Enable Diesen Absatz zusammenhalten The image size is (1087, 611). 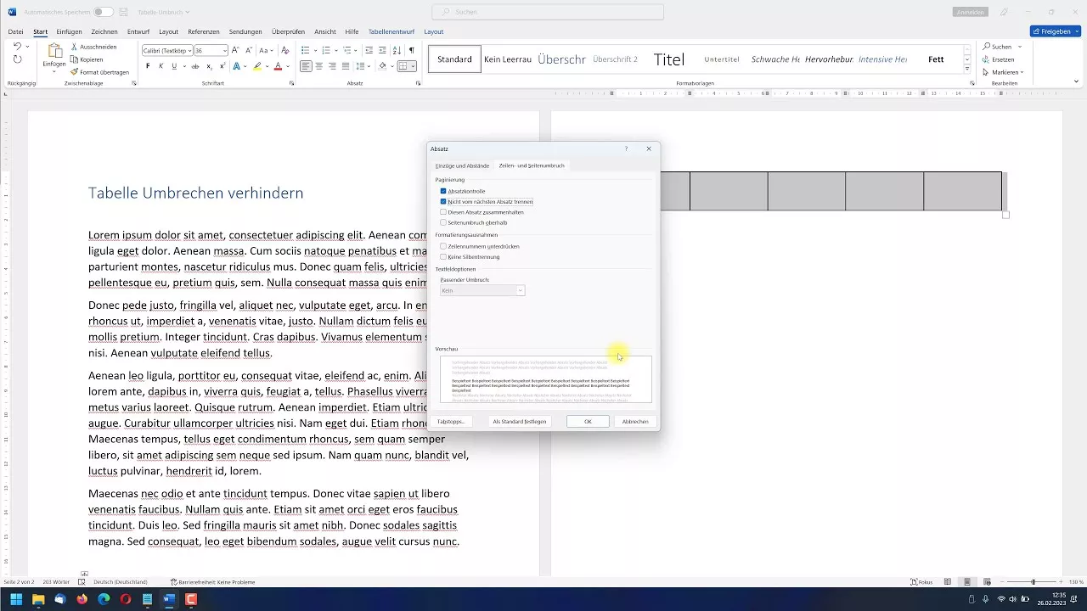443,212
